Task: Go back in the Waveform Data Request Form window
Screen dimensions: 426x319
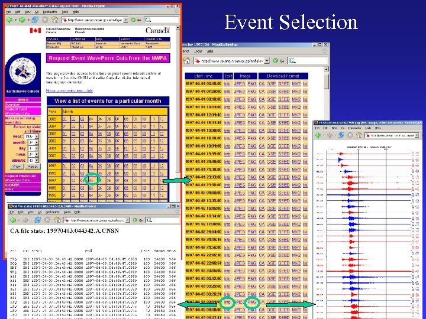Action: coord(10,20)
